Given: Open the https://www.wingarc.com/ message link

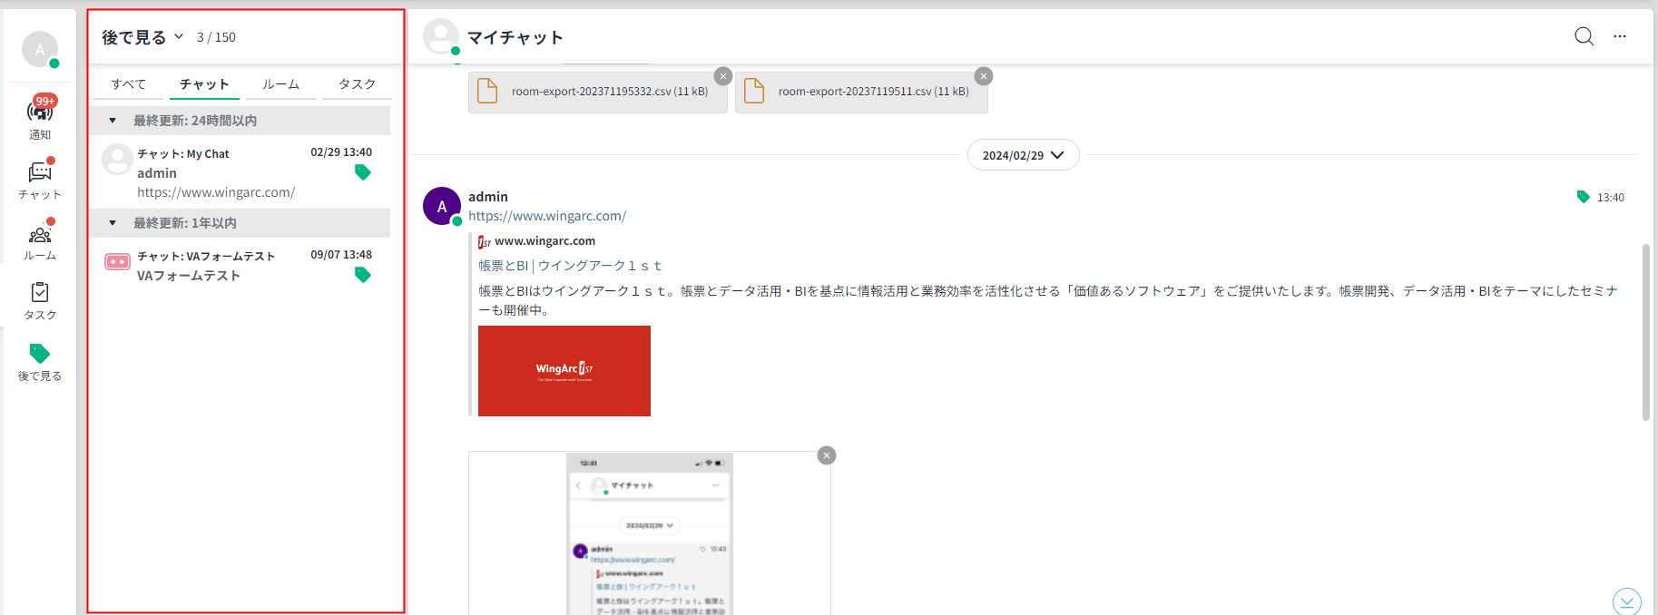Looking at the screenshot, I should point(547,216).
